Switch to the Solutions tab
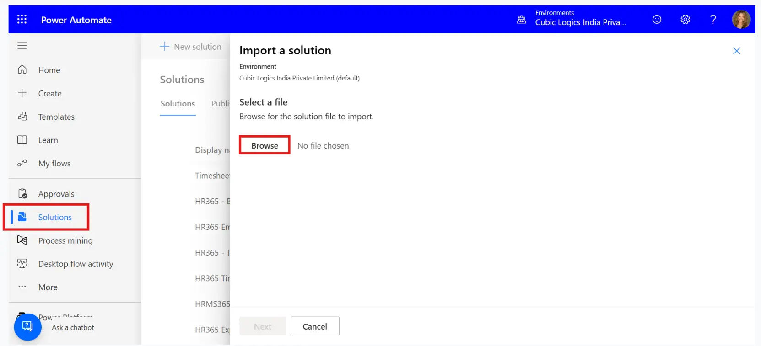Image resolution: width=761 pixels, height=346 pixels. point(178,104)
